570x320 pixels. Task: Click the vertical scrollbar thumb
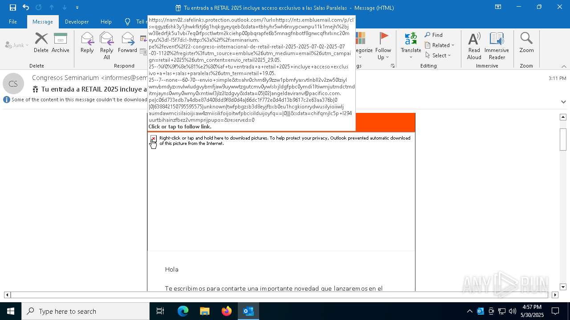click(x=563, y=139)
